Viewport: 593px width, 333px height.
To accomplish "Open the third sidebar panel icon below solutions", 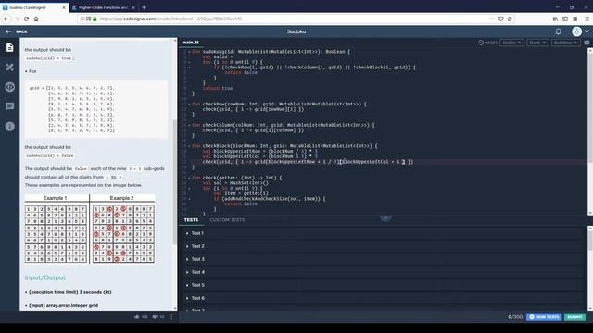I will click(x=10, y=87).
